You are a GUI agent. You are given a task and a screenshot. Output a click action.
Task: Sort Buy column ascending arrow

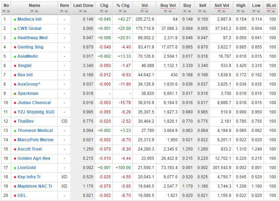point(190,11)
